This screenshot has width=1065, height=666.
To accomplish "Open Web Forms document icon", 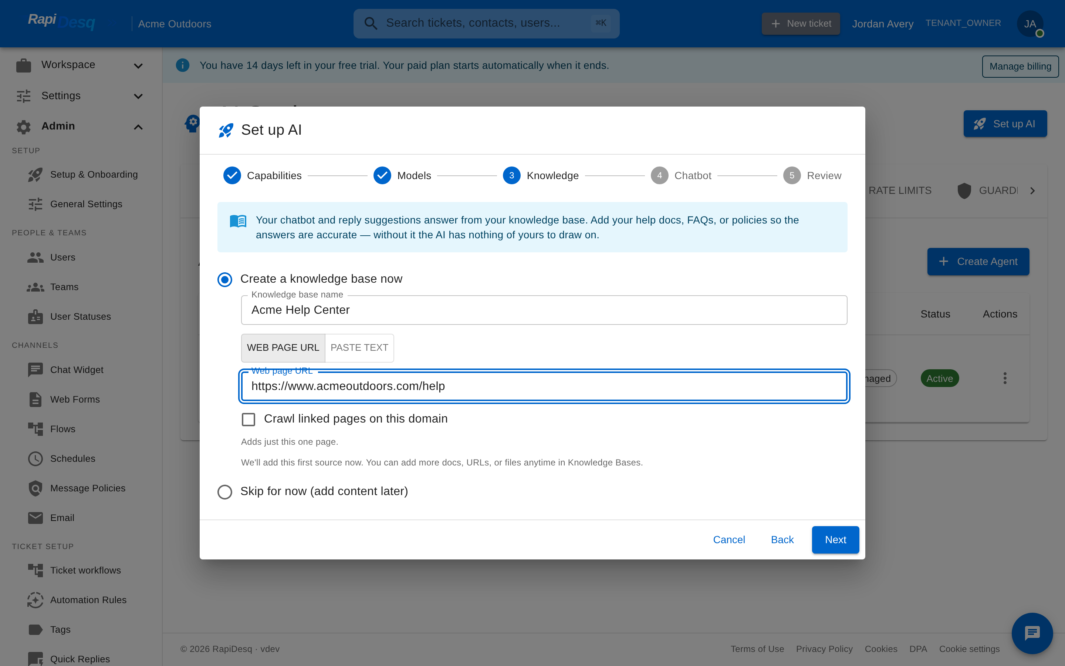I will 35,400.
